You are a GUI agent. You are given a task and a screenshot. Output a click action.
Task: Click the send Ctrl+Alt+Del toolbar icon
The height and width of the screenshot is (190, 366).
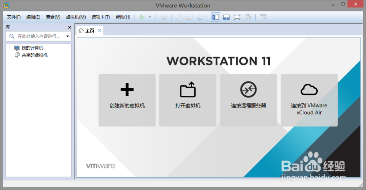tap(164, 17)
